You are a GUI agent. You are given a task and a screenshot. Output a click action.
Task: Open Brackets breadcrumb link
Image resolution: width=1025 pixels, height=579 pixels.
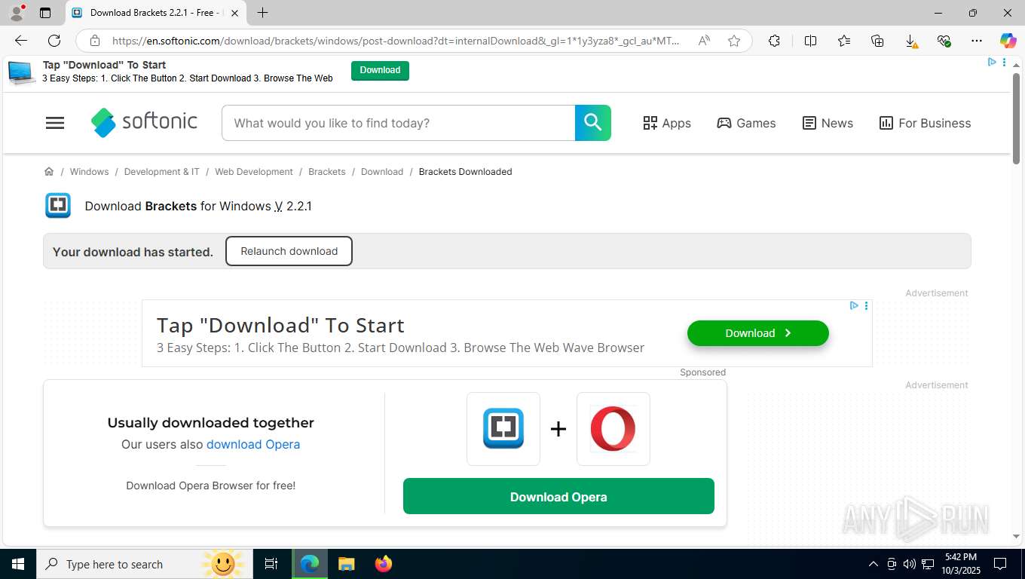click(x=327, y=172)
